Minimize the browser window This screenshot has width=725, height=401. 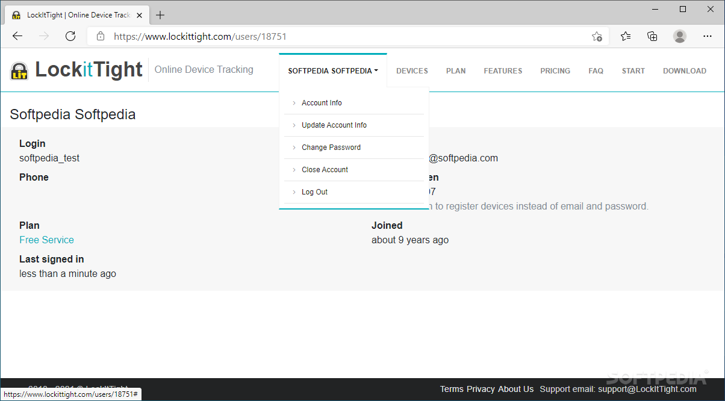[x=654, y=9]
